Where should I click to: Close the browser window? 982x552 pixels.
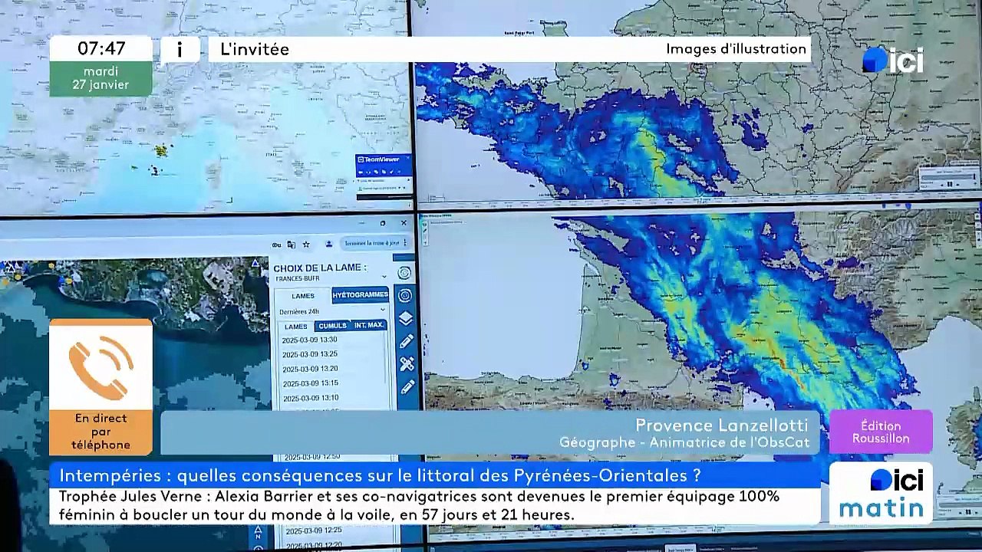(x=404, y=223)
